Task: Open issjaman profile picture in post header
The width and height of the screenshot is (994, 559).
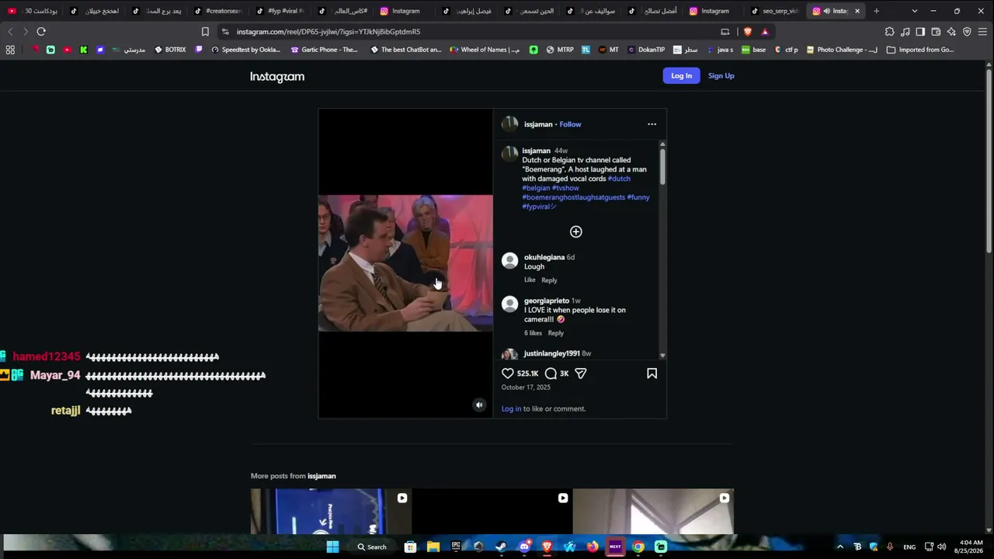Action: click(x=509, y=124)
